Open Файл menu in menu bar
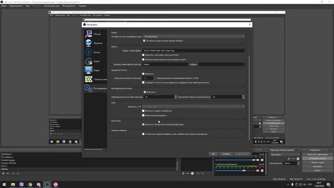The width and height of the screenshot is (334, 188). point(4,6)
